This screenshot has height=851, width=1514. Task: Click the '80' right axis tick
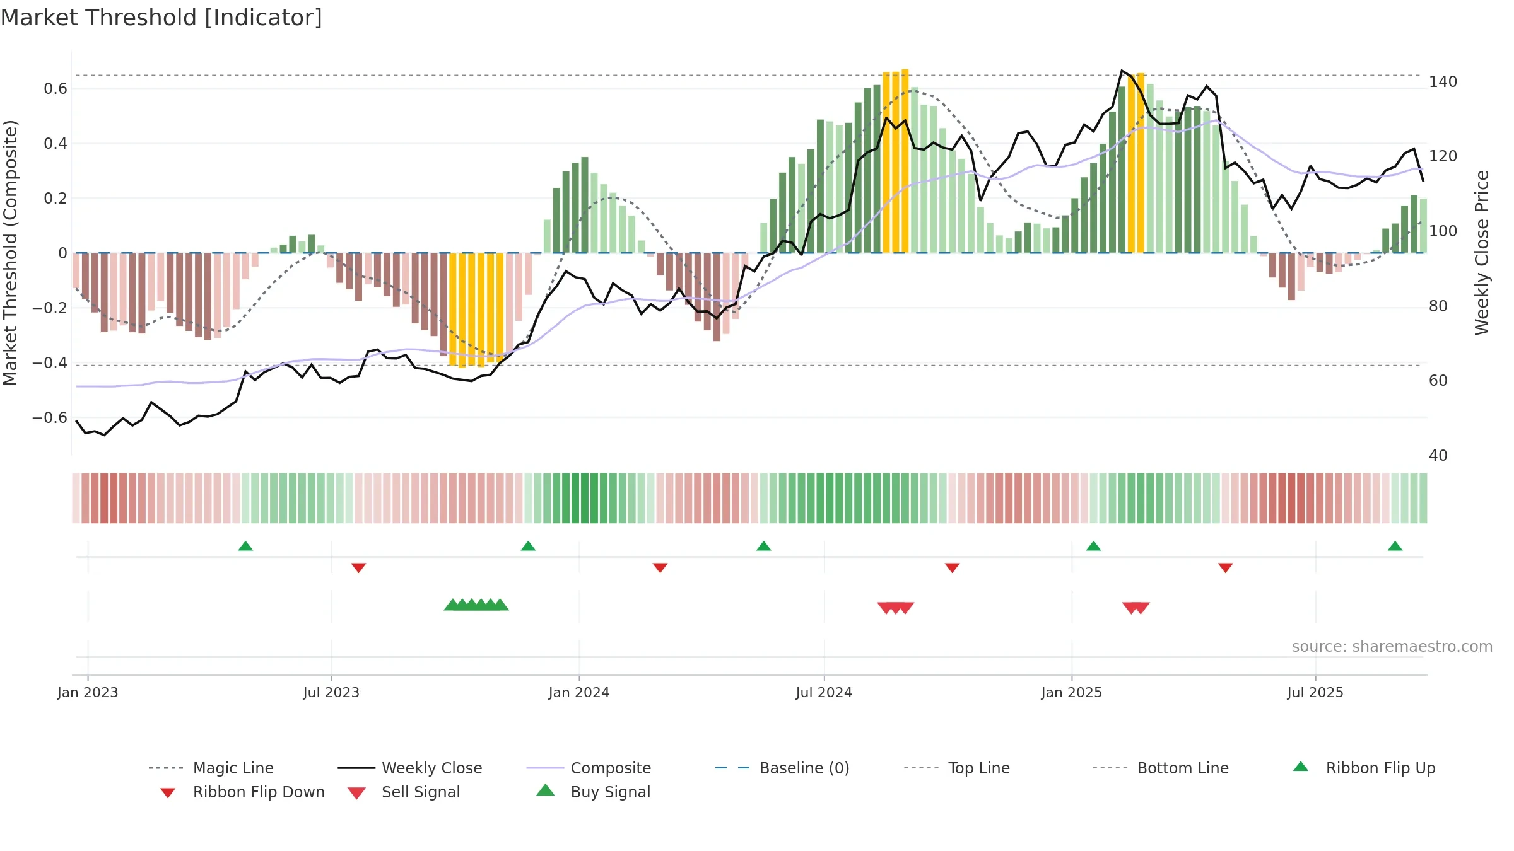1438,306
